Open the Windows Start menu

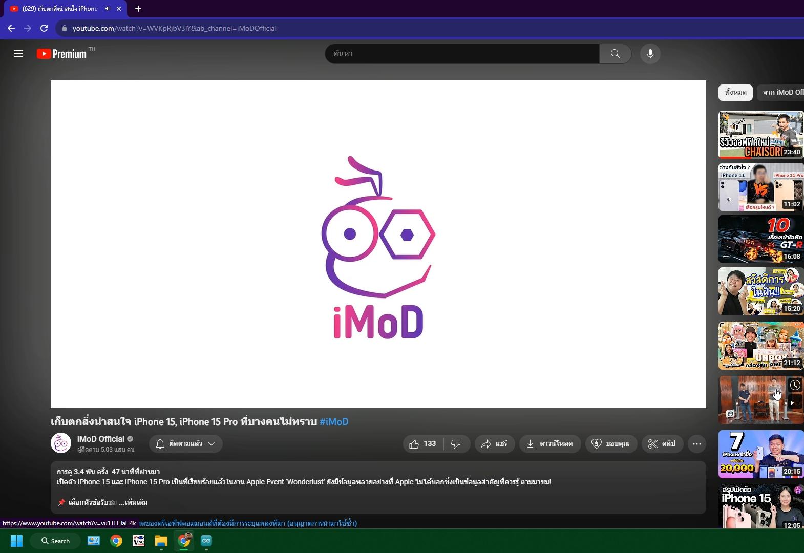point(16,541)
